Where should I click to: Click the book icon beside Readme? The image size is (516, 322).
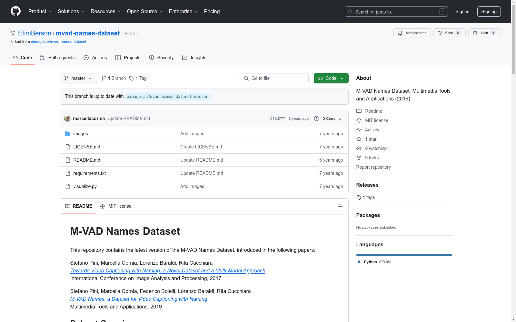(x=359, y=111)
